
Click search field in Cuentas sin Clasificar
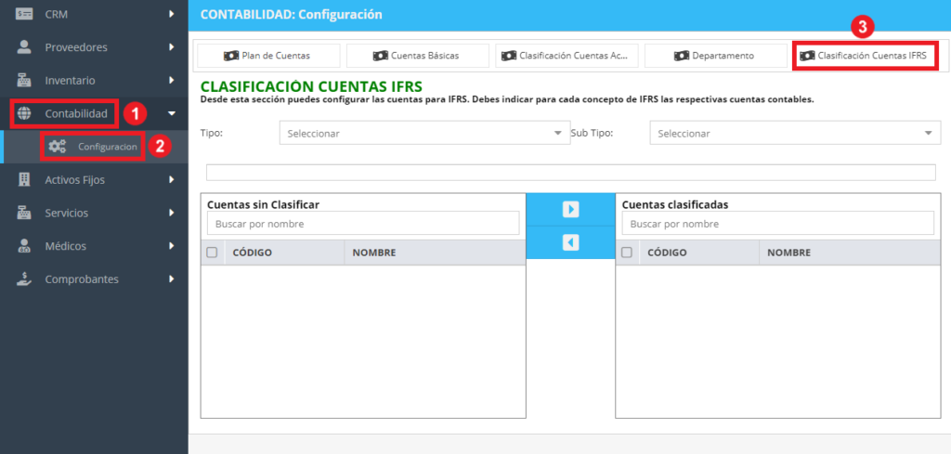point(363,224)
